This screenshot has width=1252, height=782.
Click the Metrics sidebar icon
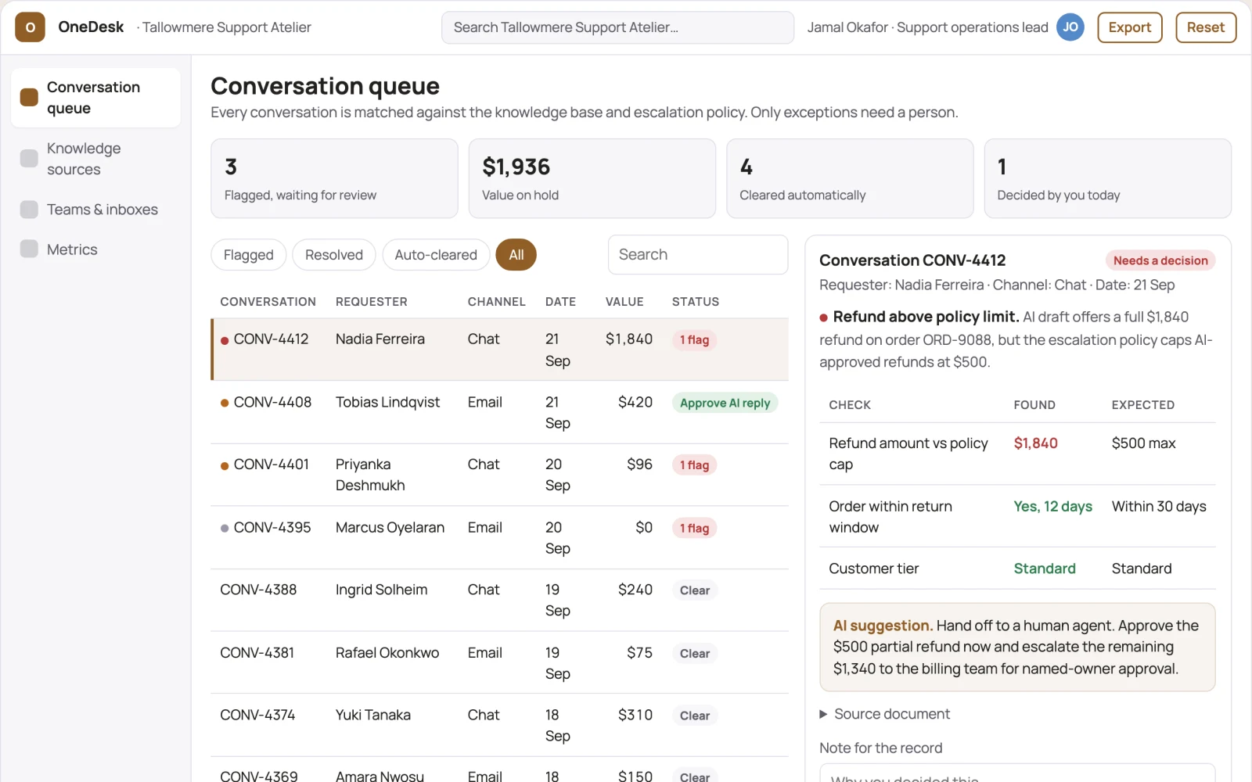(29, 249)
